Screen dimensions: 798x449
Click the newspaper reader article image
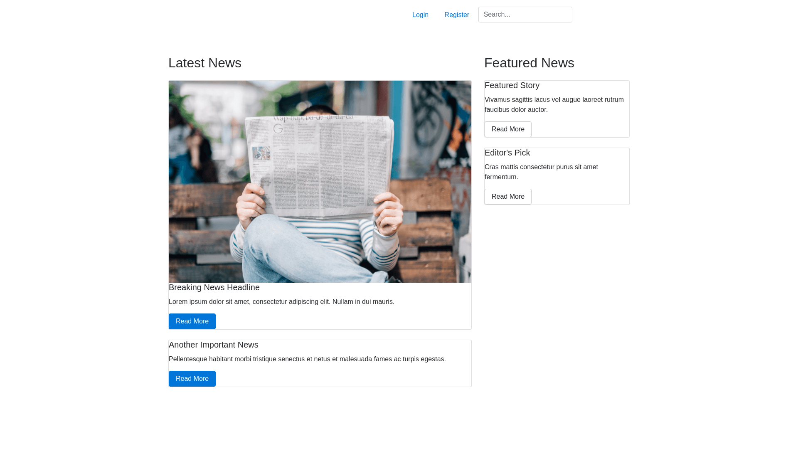(x=320, y=182)
